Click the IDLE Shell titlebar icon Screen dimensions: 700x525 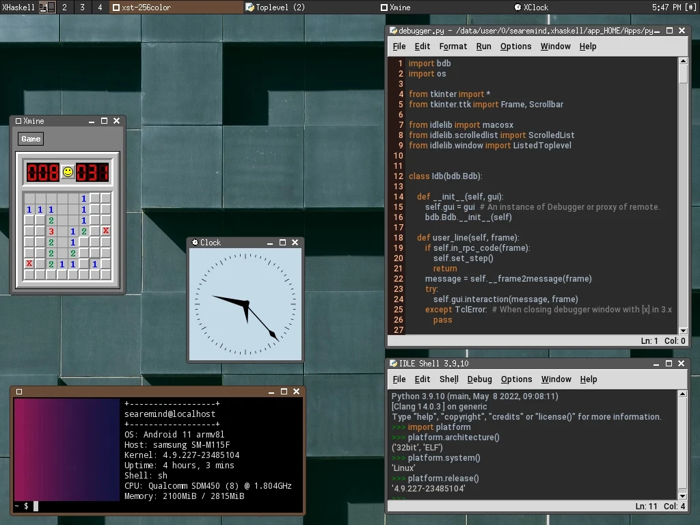click(393, 363)
